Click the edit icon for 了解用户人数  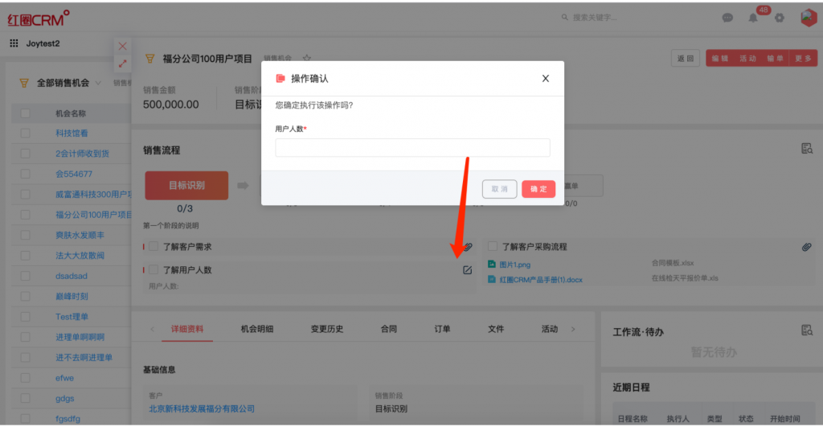point(467,270)
